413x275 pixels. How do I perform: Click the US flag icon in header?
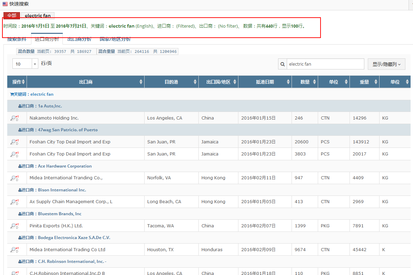click(x=5, y=4)
